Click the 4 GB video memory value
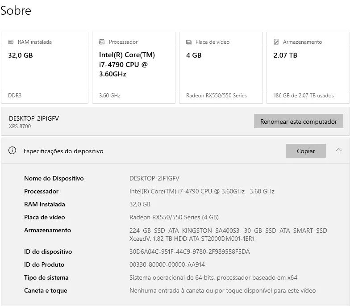350x306 pixels. click(x=194, y=55)
